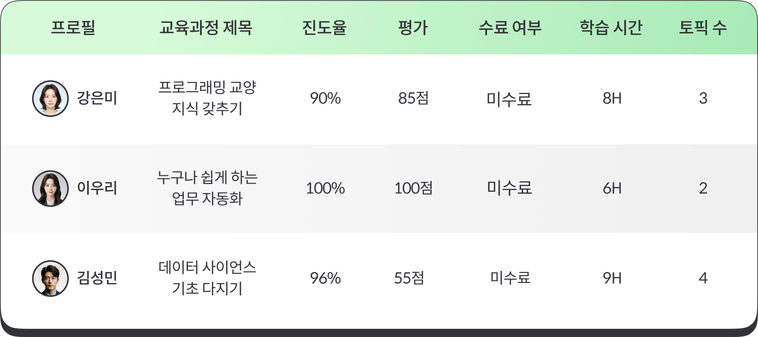Viewport: 758px width, 337px height.
Task: Click the 미수료 status in 김성민's row
Action: 510,278
